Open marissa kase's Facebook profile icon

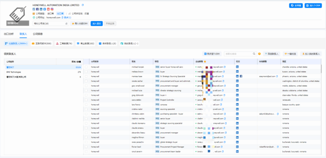click(x=241, y=76)
